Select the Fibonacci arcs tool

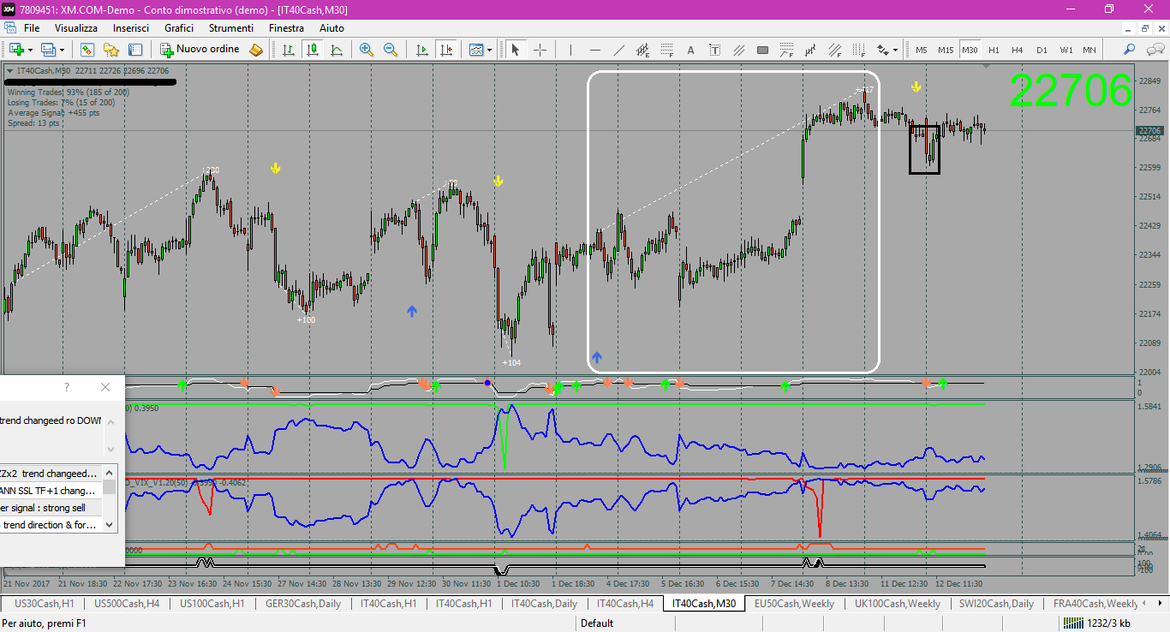[x=786, y=50]
